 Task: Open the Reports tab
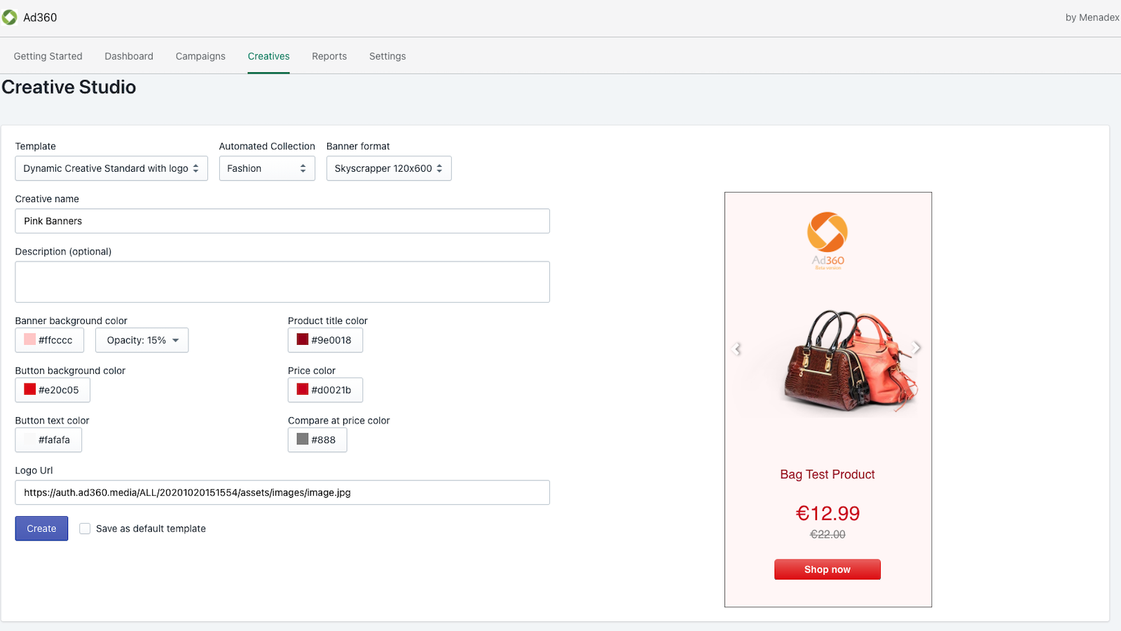coord(329,56)
